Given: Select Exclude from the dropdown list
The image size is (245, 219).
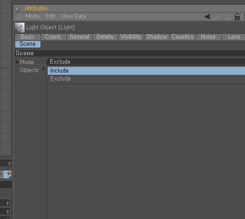Looking at the screenshot, I should coord(146,79).
